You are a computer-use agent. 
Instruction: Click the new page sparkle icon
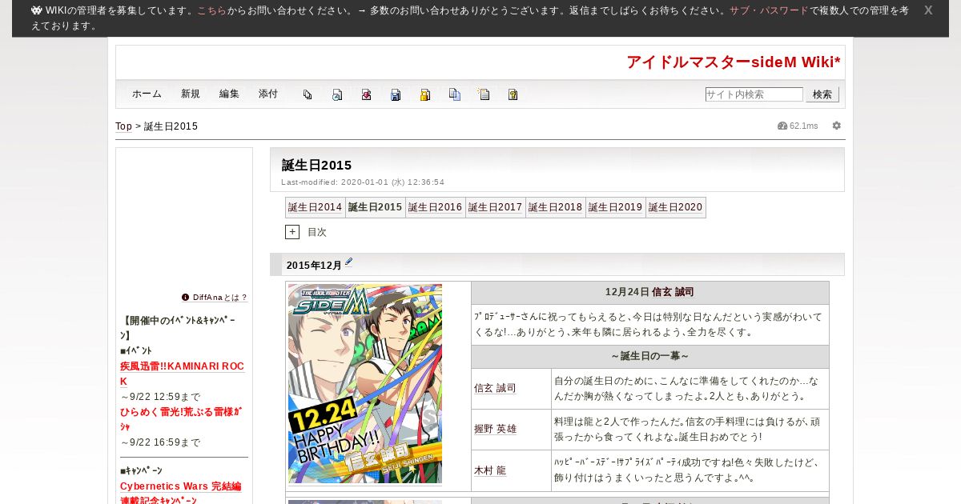point(484,94)
